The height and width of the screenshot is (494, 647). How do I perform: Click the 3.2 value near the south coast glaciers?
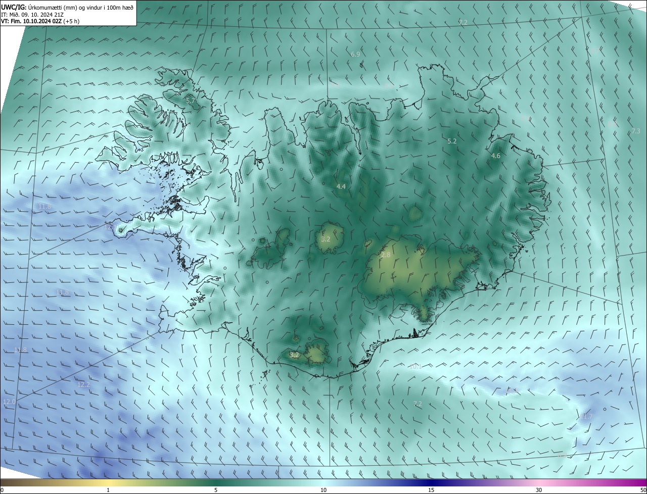[294, 355]
